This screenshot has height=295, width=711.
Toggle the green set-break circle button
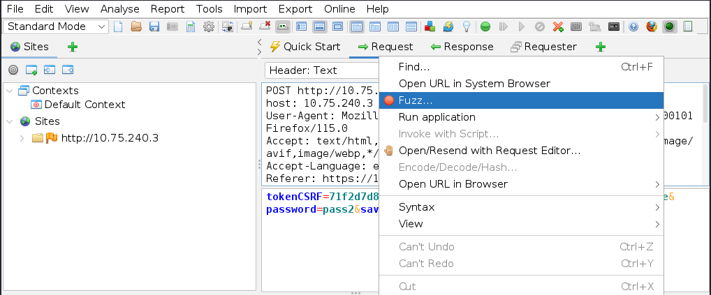tap(485, 27)
